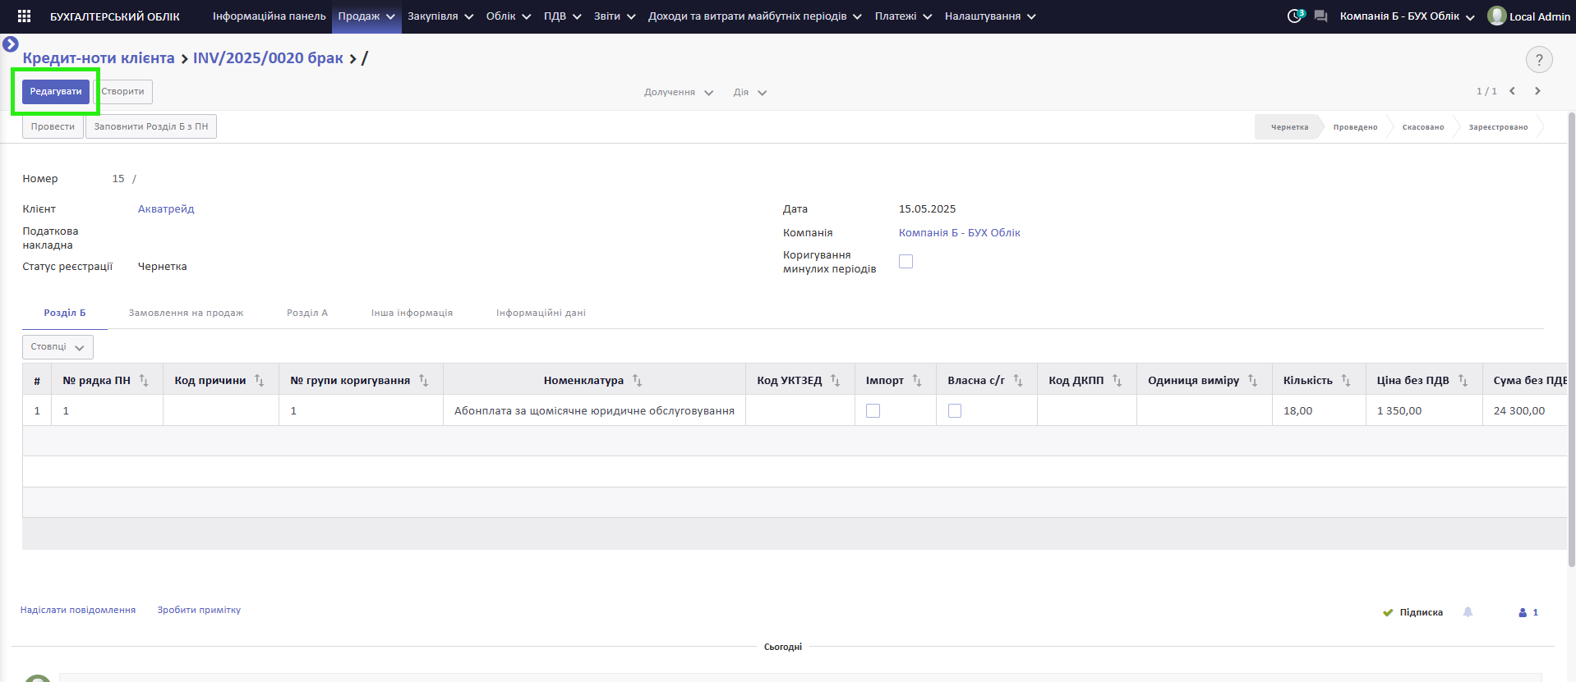Open the Звіти dropdown menu

click(x=615, y=16)
